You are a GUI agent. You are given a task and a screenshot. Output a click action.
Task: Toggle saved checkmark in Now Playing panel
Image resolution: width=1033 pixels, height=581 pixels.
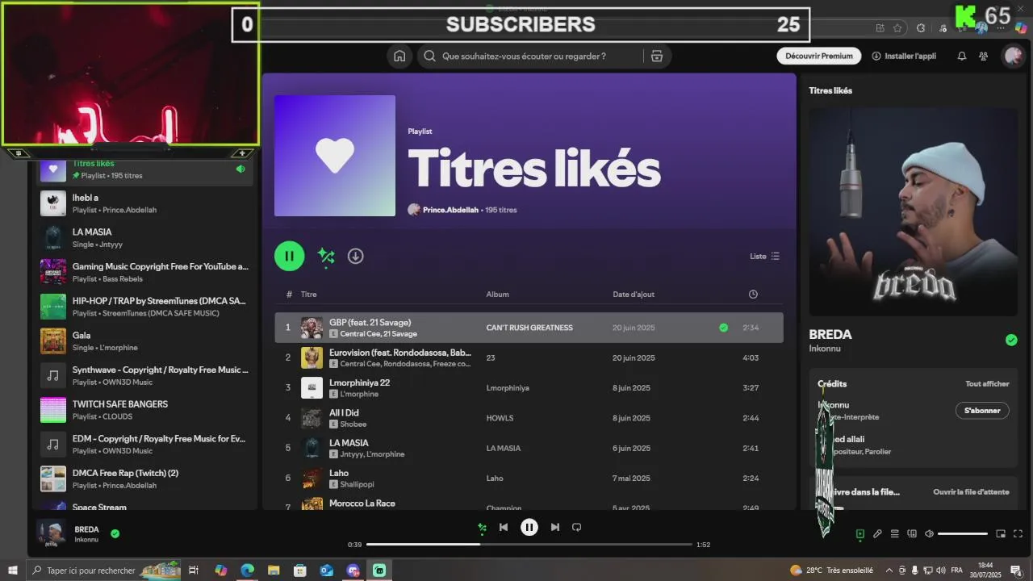(1011, 340)
